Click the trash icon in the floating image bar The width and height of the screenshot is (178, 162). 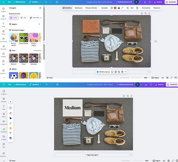point(122,72)
